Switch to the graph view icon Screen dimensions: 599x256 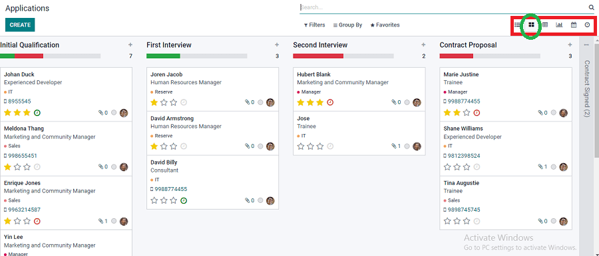[559, 25]
